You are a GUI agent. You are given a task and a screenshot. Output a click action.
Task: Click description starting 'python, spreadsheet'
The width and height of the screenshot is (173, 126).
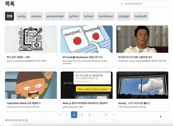pyautogui.click(x=26, y=61)
